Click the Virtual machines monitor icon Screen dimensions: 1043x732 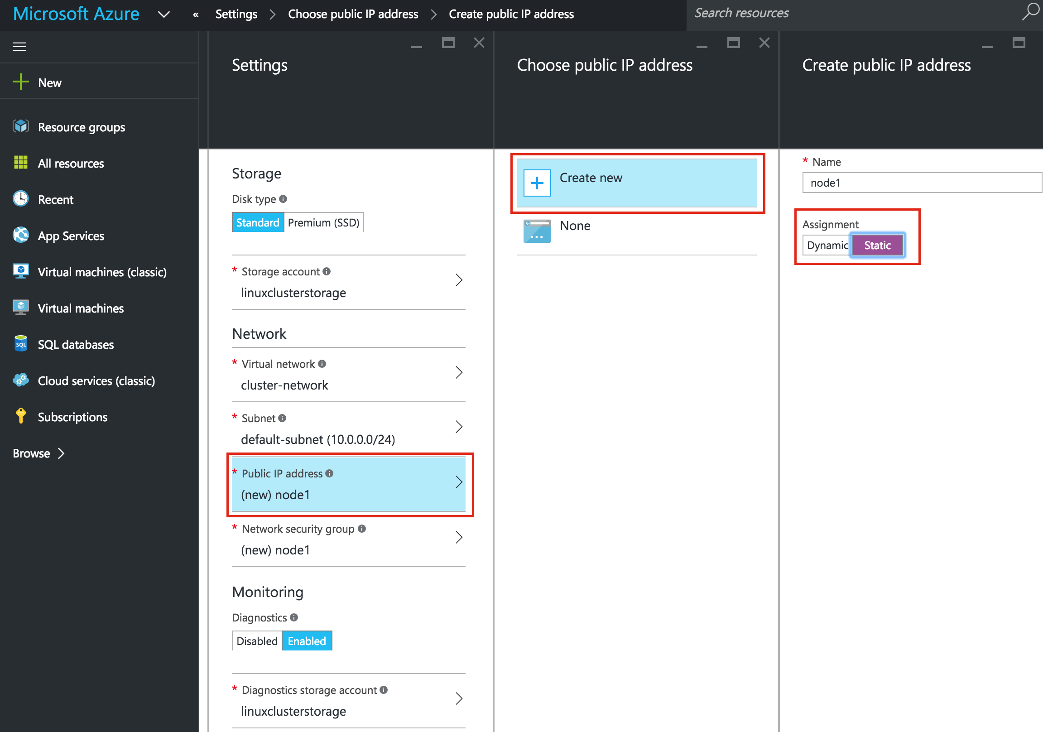(x=21, y=308)
